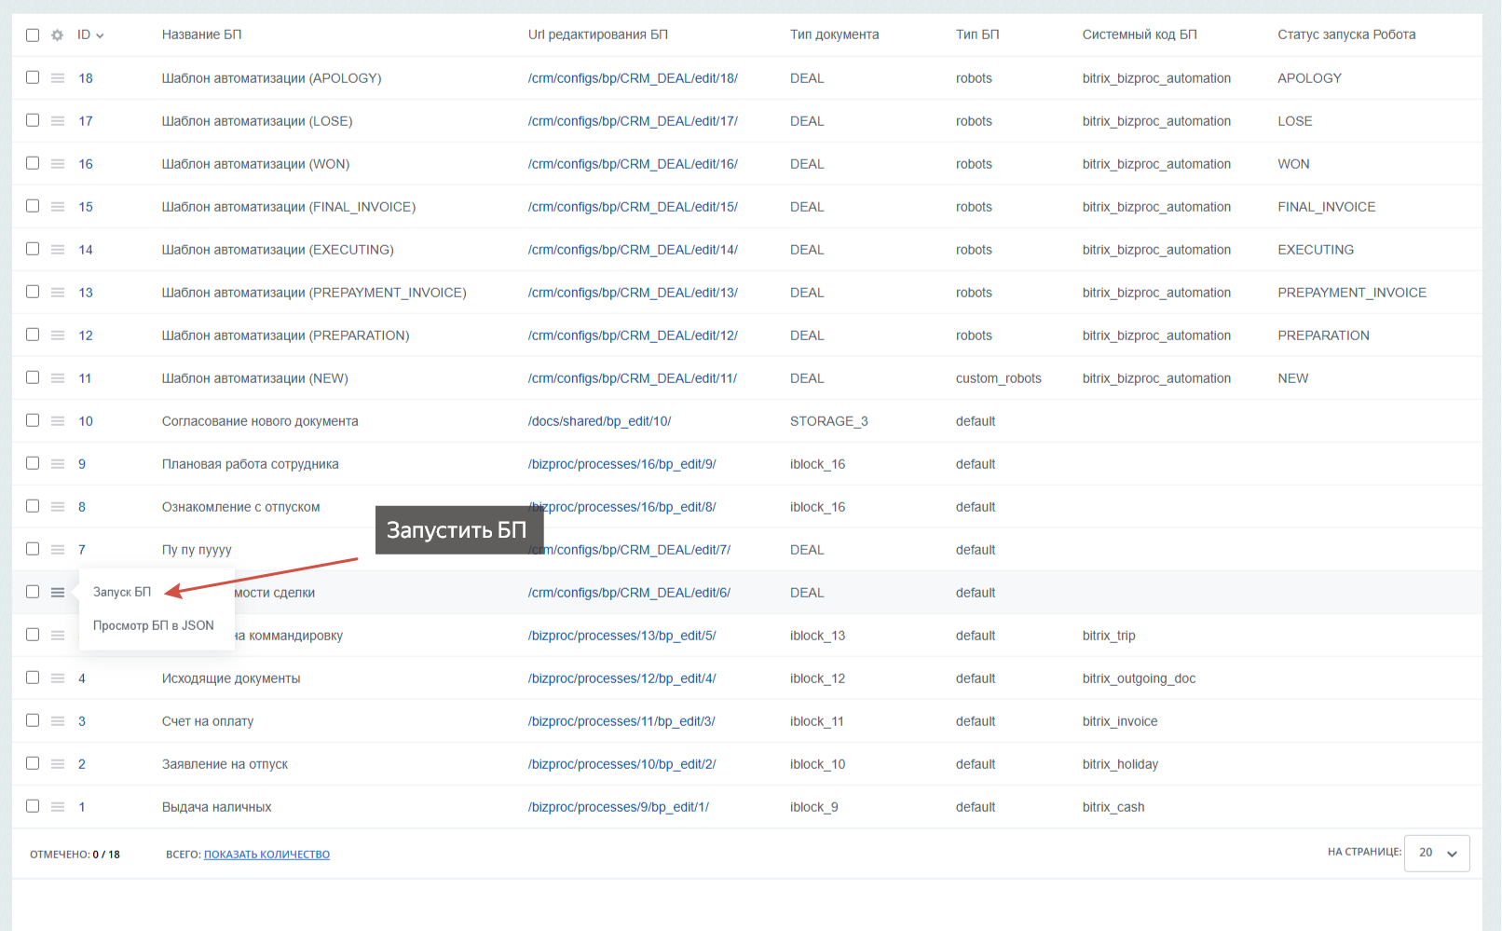The height and width of the screenshot is (931, 1502).
Task: Open actions menu for row 8
Action: point(58,507)
